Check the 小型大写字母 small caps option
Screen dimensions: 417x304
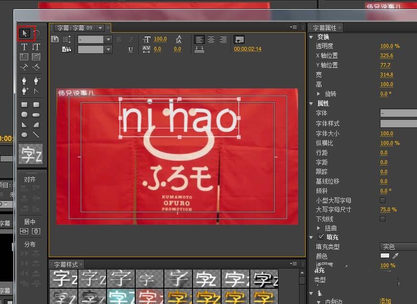point(382,200)
